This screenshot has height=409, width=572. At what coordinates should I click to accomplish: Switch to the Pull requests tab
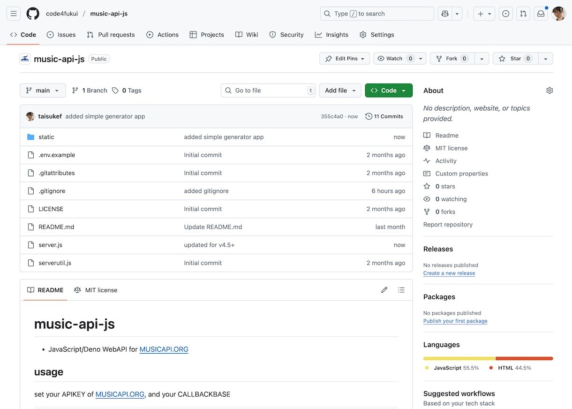point(111,35)
